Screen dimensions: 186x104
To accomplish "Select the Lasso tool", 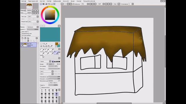I will (44, 44).
